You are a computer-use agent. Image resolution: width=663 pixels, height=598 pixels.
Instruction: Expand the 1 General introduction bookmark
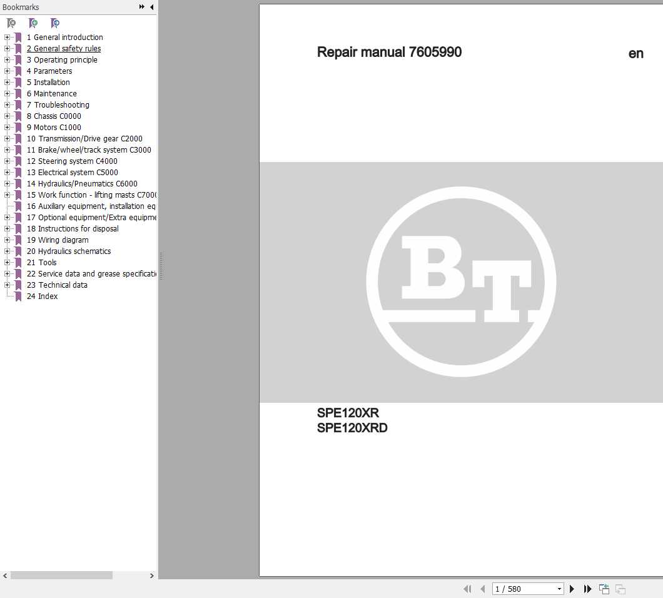coord(6,37)
